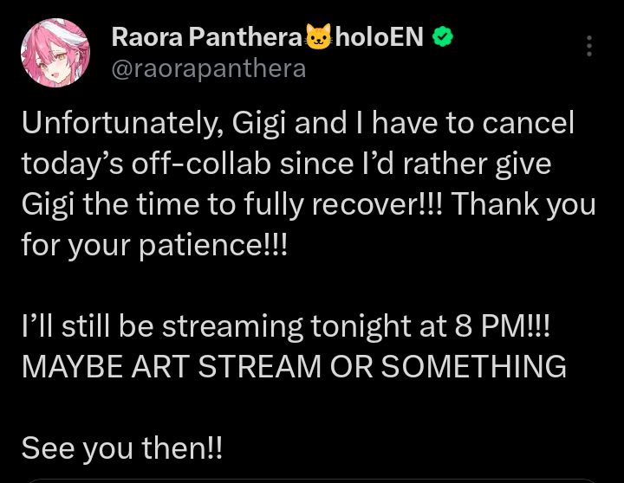Click the embedded card edge below the tweet
This screenshot has width=624, height=483.
click(x=312, y=480)
